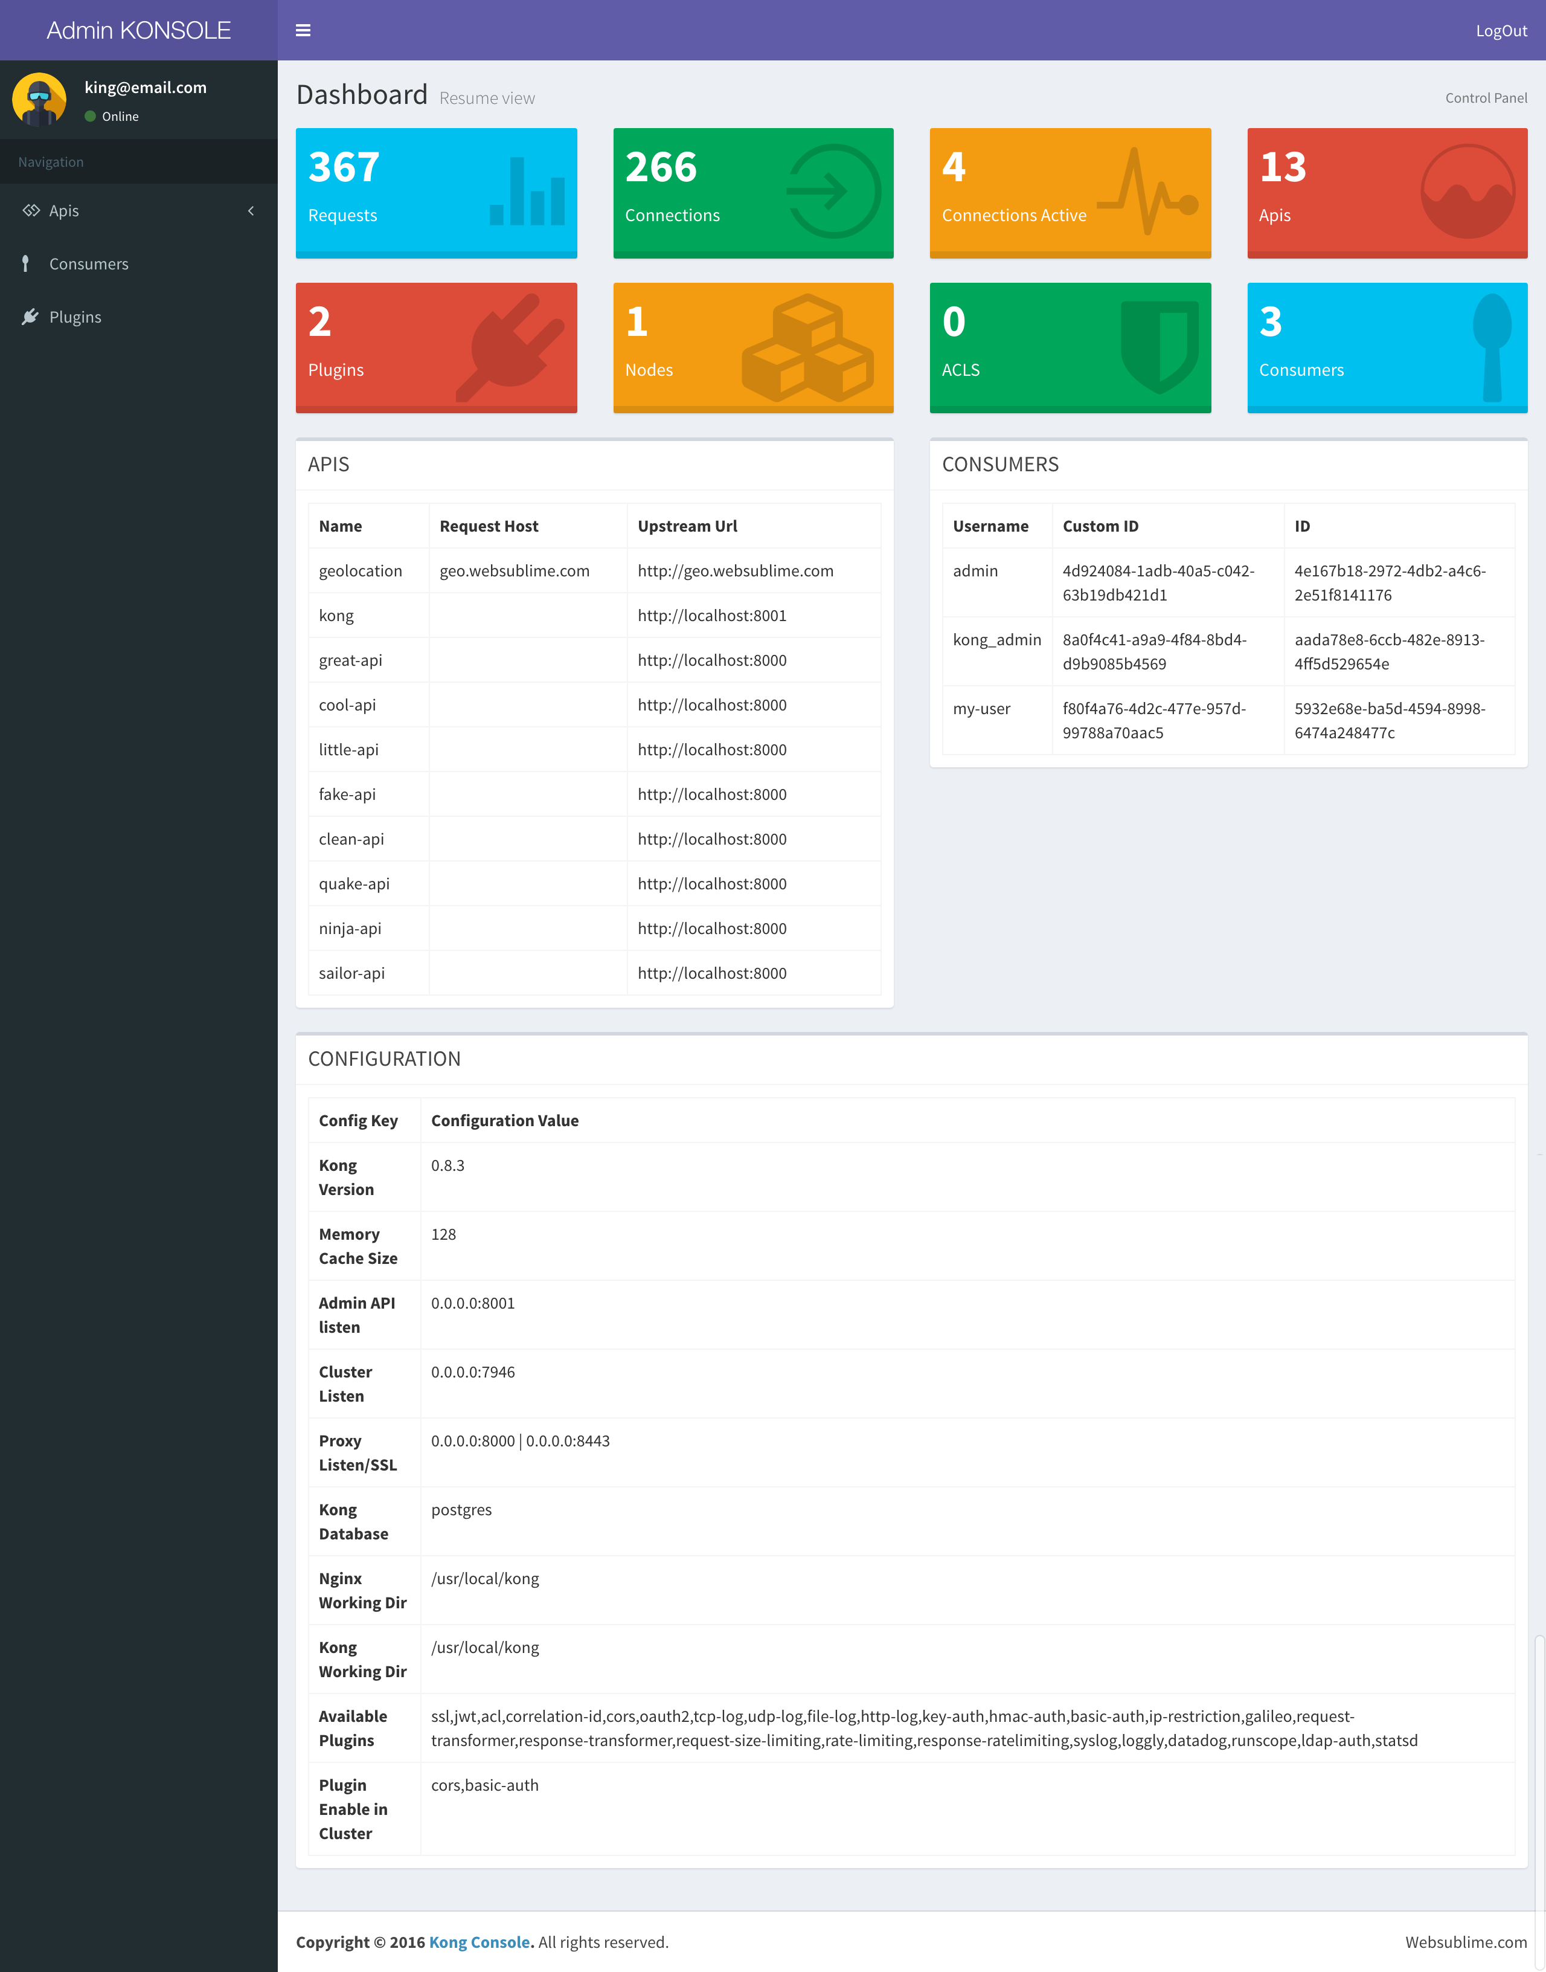This screenshot has height=1972, width=1546.
Task: Click the Connections Active label
Action: tap(1014, 216)
